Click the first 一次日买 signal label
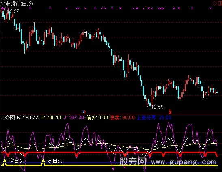 15,161
